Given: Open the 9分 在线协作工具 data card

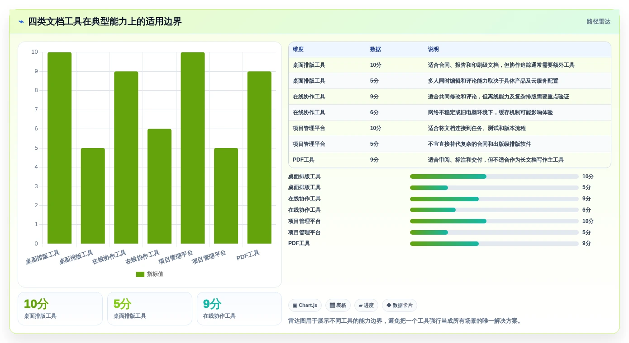Looking at the screenshot, I should coord(239,309).
